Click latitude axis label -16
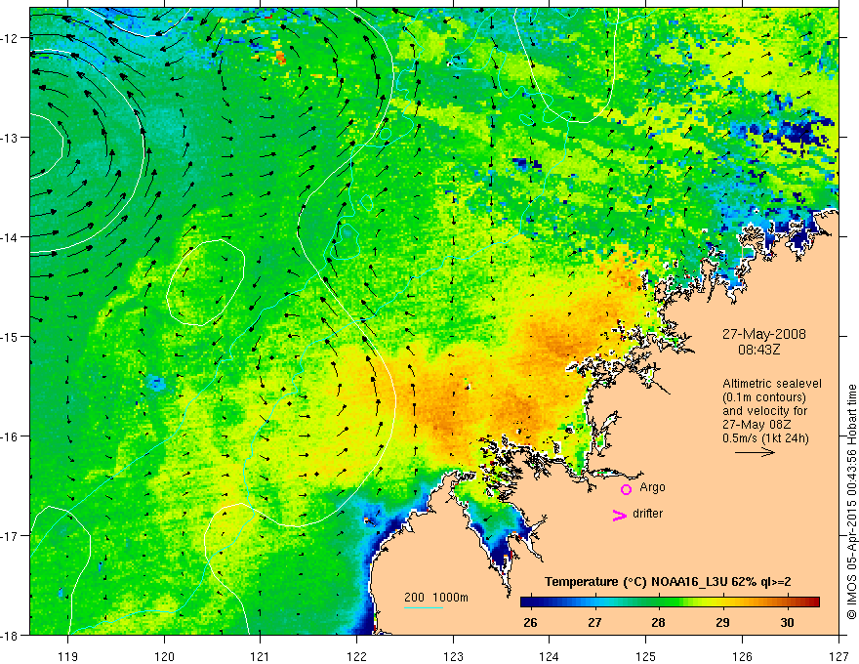 [11, 436]
